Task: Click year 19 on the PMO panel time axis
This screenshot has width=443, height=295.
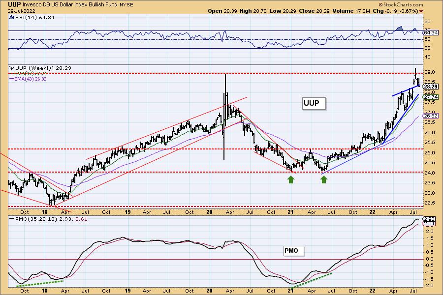Action: point(127,291)
